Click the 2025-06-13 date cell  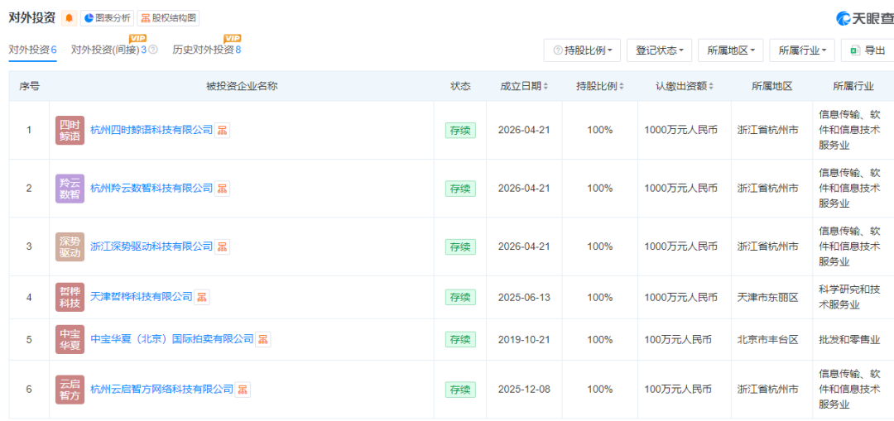[524, 297]
